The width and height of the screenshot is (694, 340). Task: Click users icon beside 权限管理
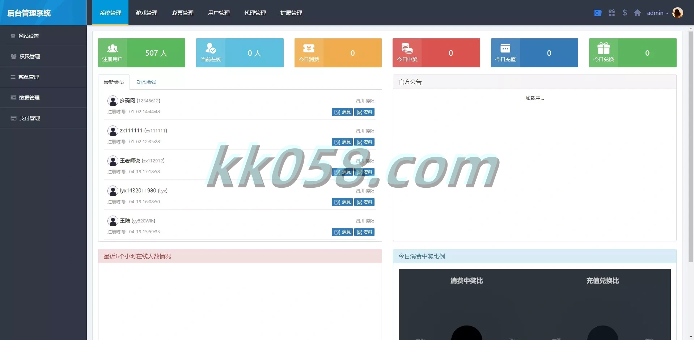pyautogui.click(x=13, y=56)
